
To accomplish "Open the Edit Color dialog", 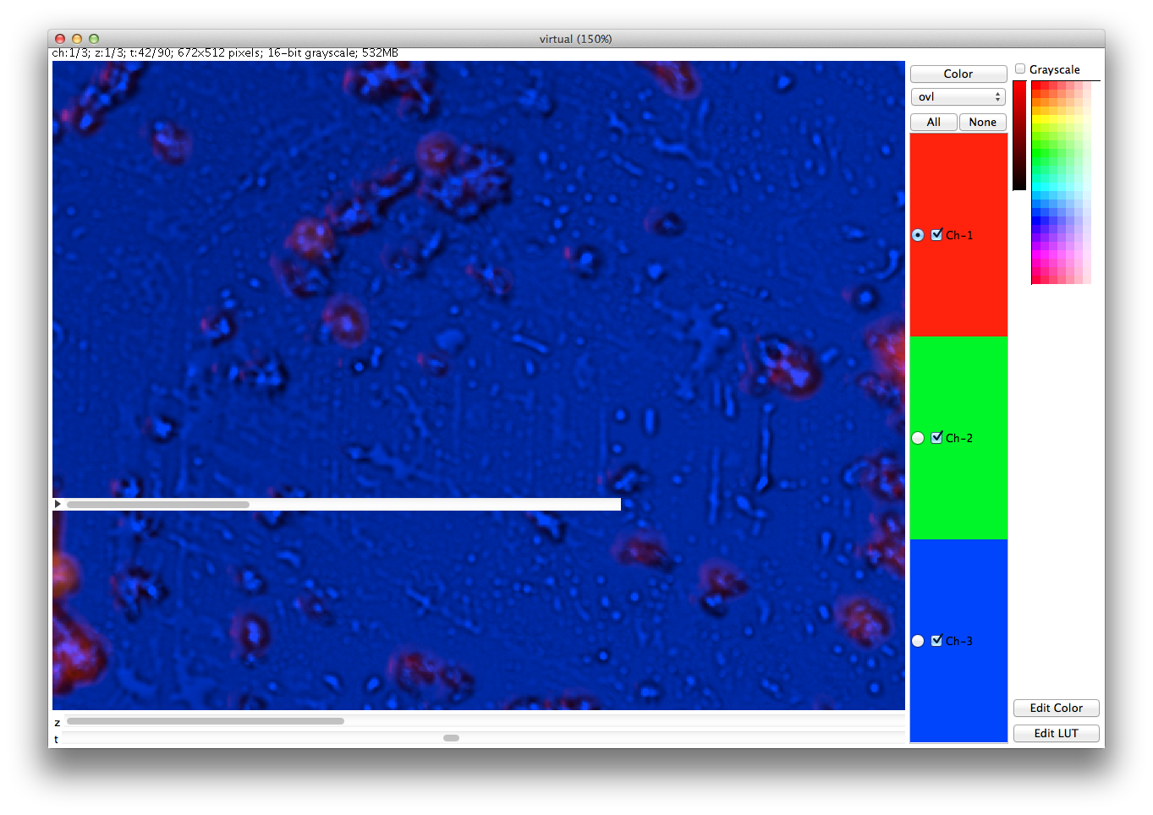I will pyautogui.click(x=1056, y=708).
